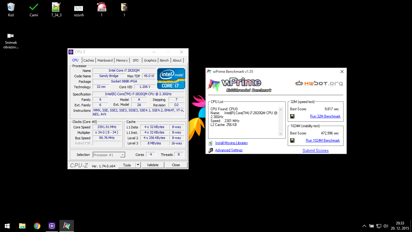Switch to the Memory tab
Screen dimensions: 412x232
122,60
